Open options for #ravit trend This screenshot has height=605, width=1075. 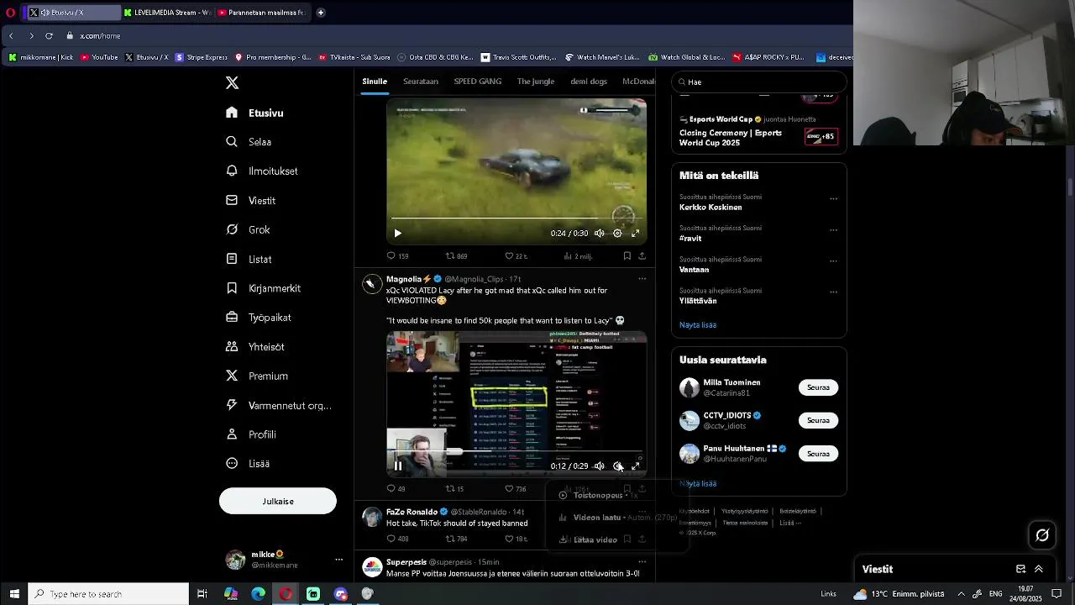[x=834, y=230]
